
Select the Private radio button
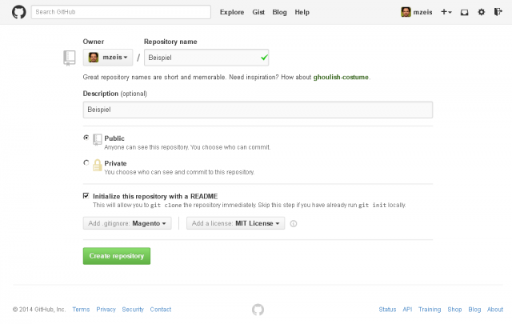(x=86, y=162)
